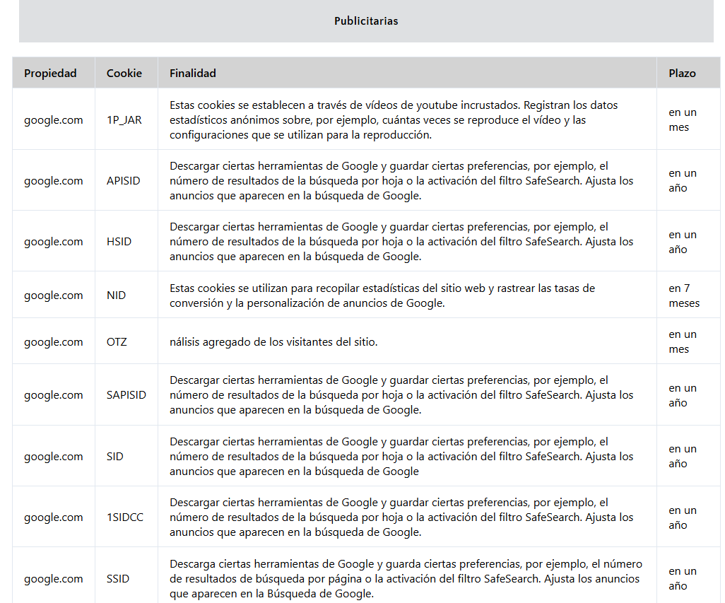This screenshot has height=603, width=725.
Task: Click the APISID cookie cell
Action: point(124,181)
